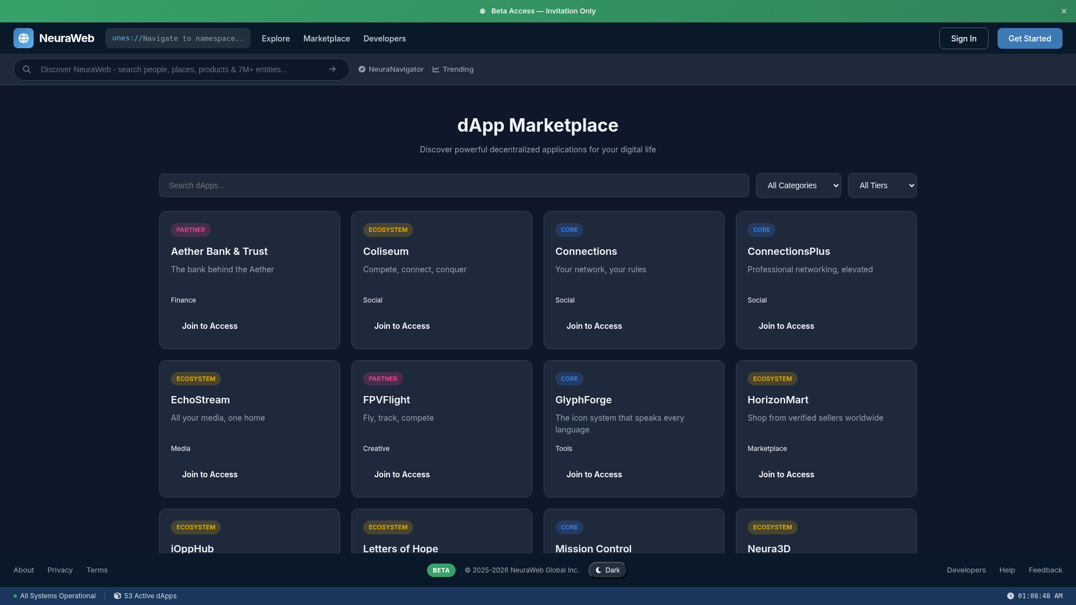
Task: Click the moon icon in theme switcher
Action: [x=599, y=570]
